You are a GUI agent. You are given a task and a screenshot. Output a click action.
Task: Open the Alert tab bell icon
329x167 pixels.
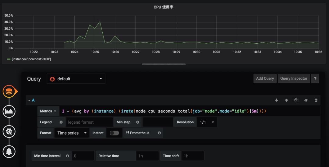pyautogui.click(x=9, y=151)
